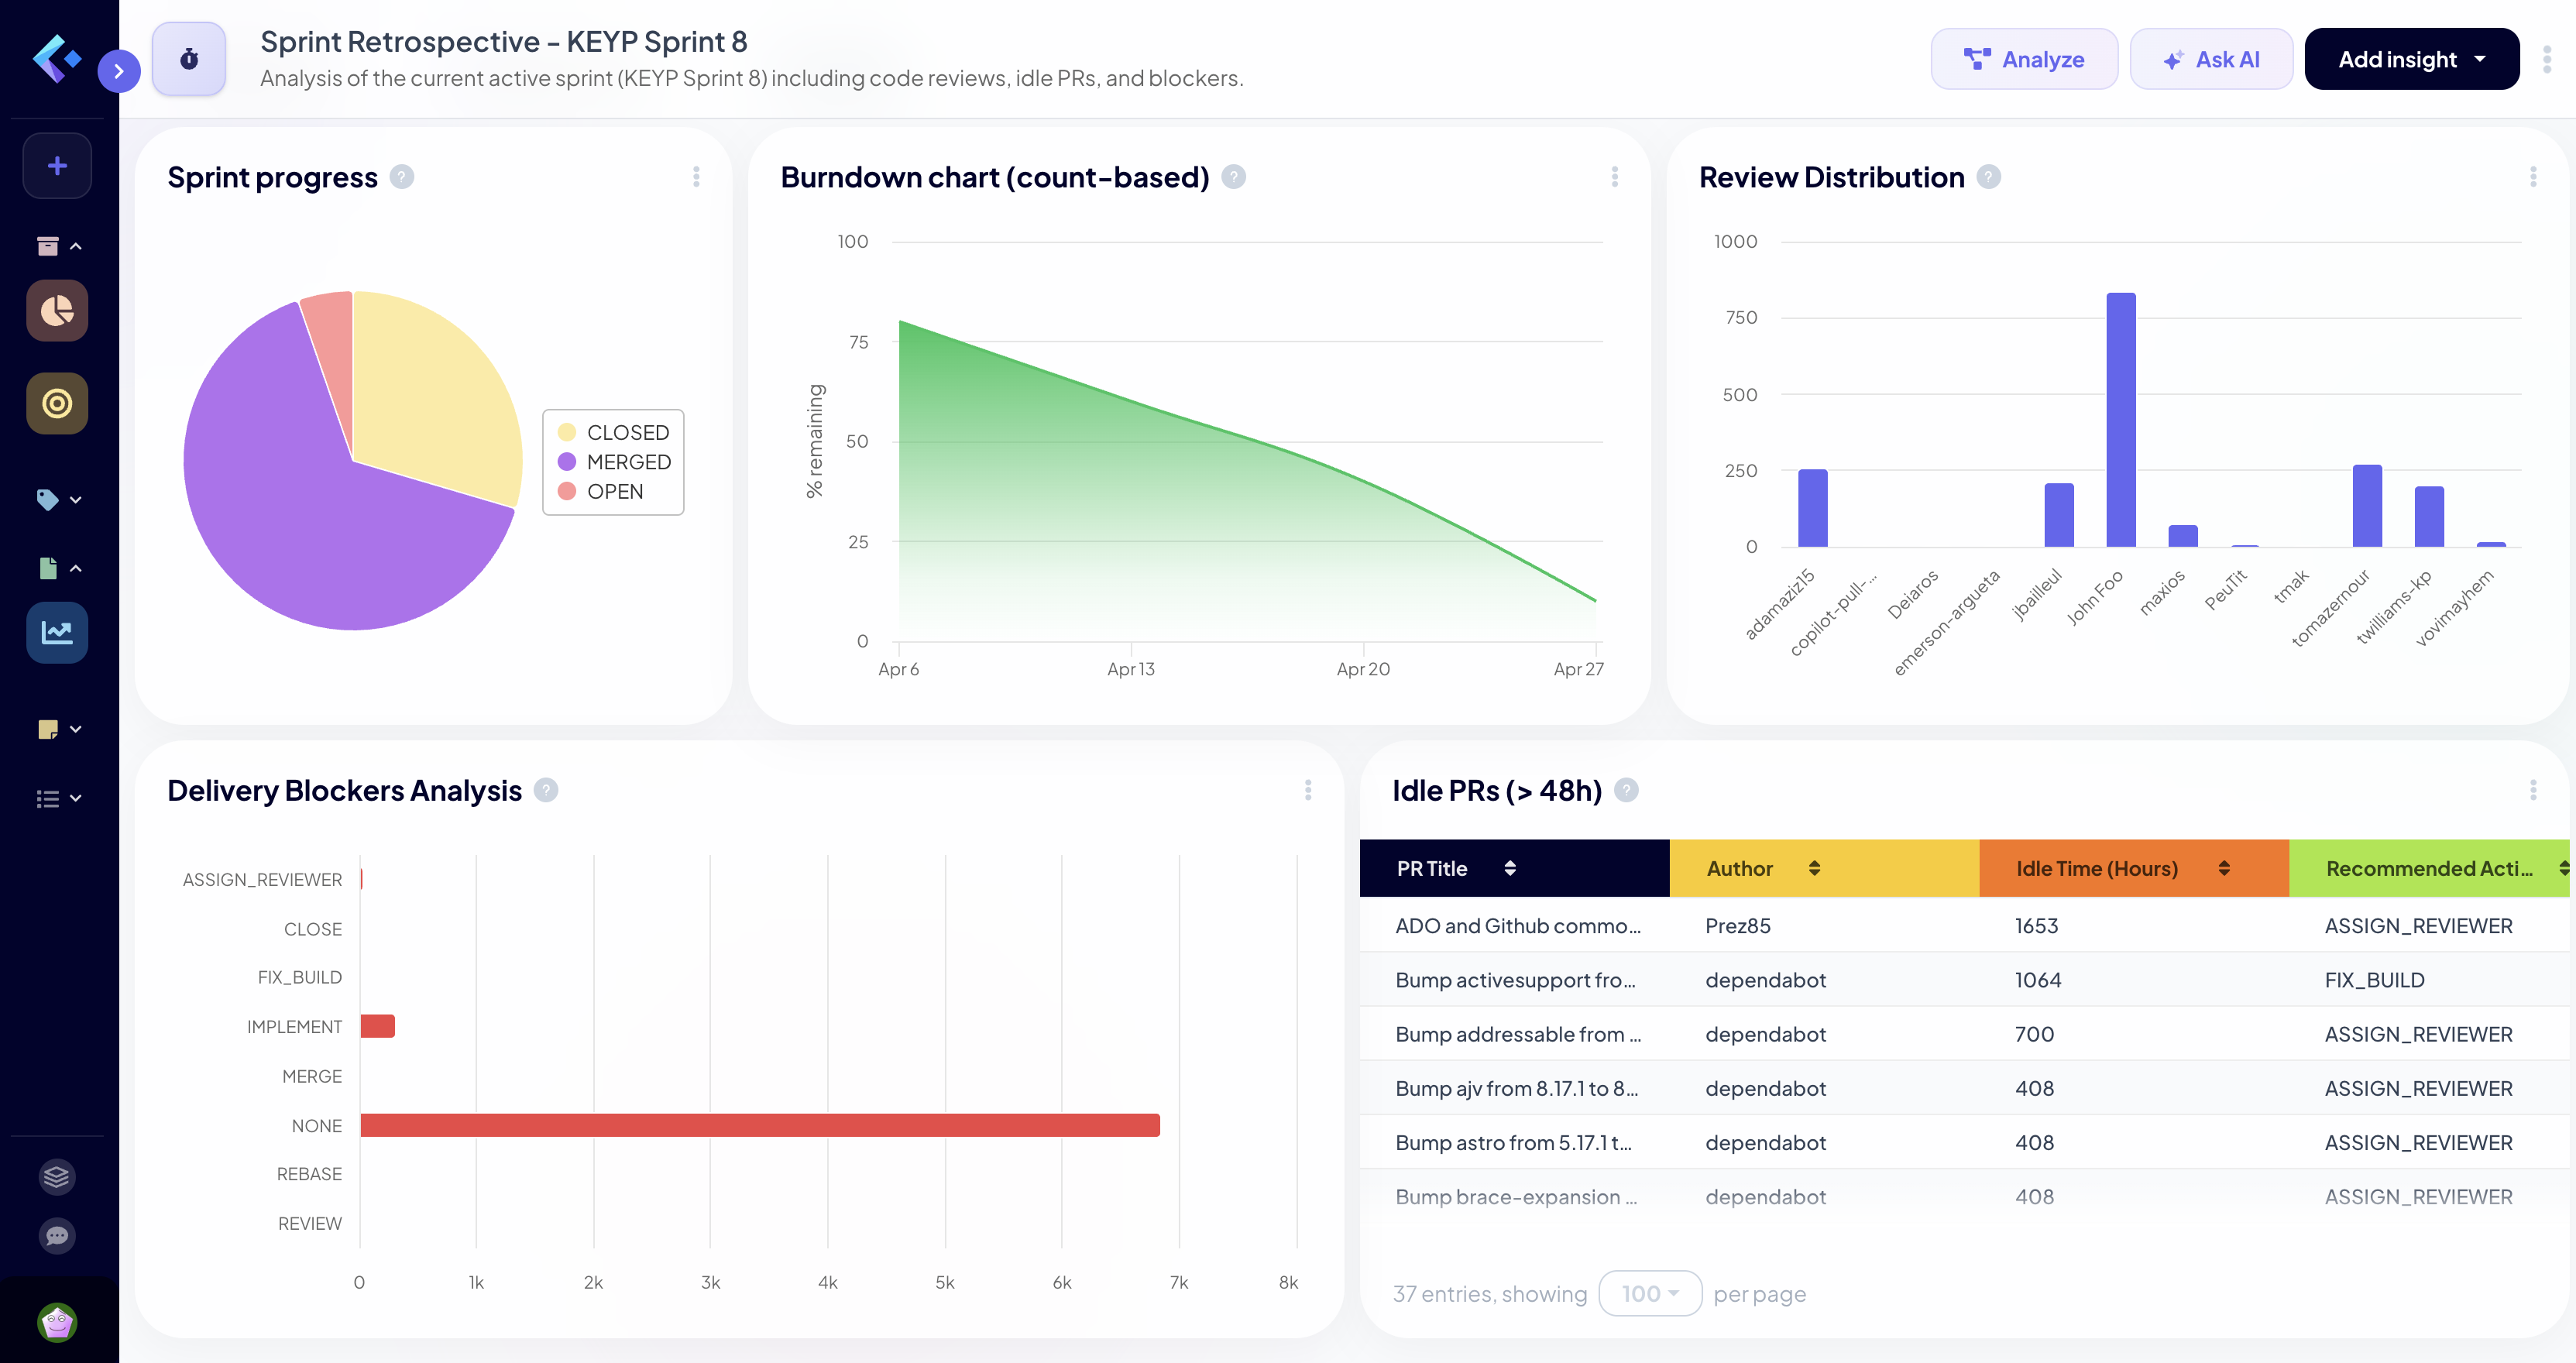
Task: Collapse the archive box section chevron
Action: 76,246
